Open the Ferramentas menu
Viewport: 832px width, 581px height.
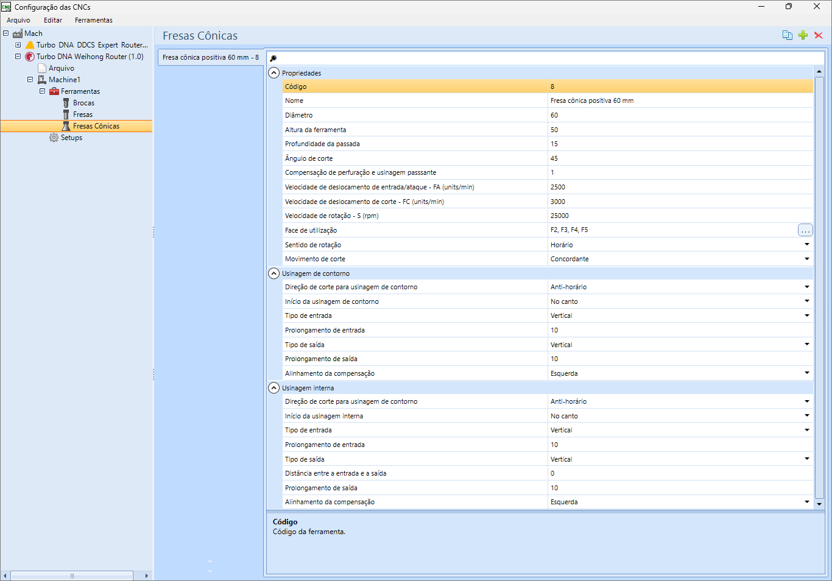tap(93, 20)
